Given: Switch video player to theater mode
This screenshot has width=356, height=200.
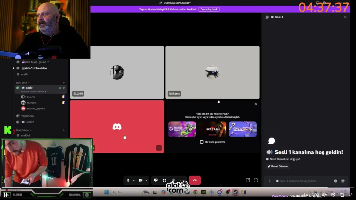Looking at the screenshot, I should 342,195.
